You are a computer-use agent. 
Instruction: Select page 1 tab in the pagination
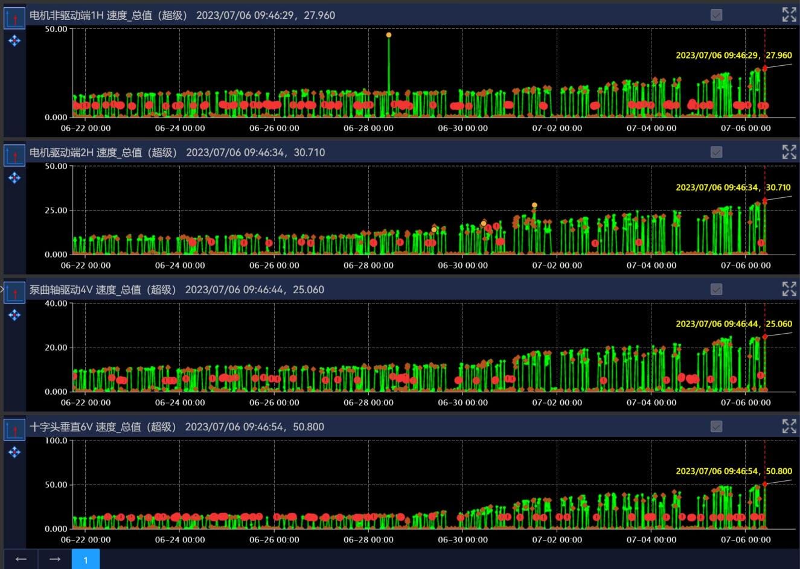coord(86,559)
